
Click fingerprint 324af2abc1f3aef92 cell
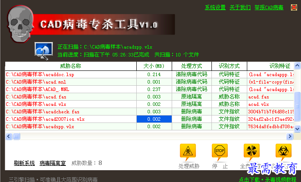pos(270,119)
